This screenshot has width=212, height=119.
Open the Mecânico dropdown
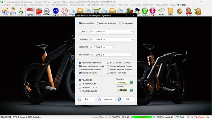point(132,39)
